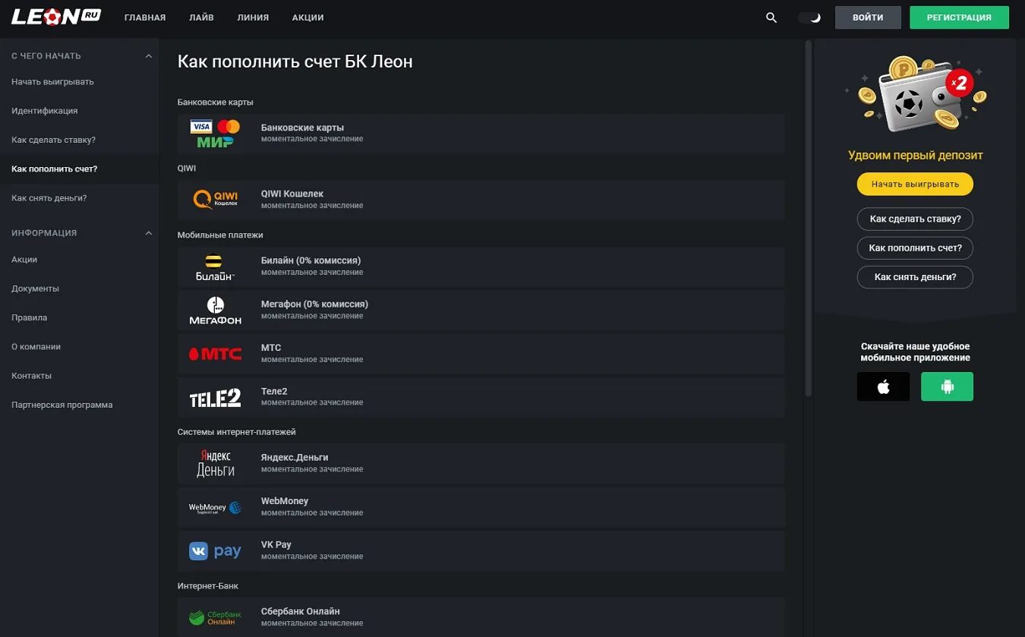This screenshot has height=637, width=1025.
Task: Open the search magnifier icon
Action: click(x=771, y=17)
